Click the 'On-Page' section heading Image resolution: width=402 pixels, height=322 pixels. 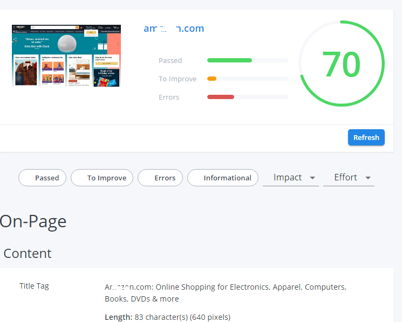tap(33, 221)
